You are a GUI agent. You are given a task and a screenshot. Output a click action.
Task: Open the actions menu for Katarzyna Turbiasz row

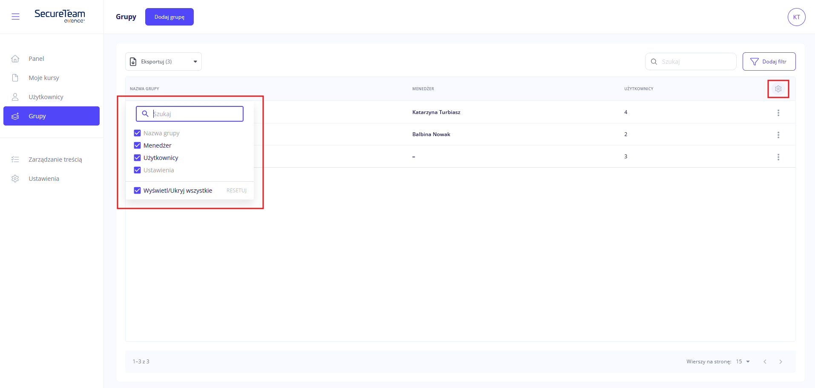tap(778, 113)
